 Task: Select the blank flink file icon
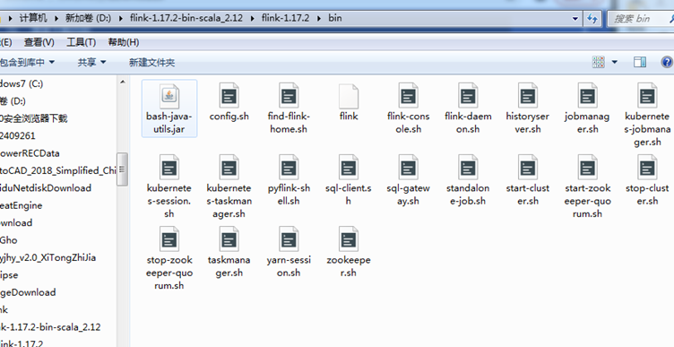point(349,95)
